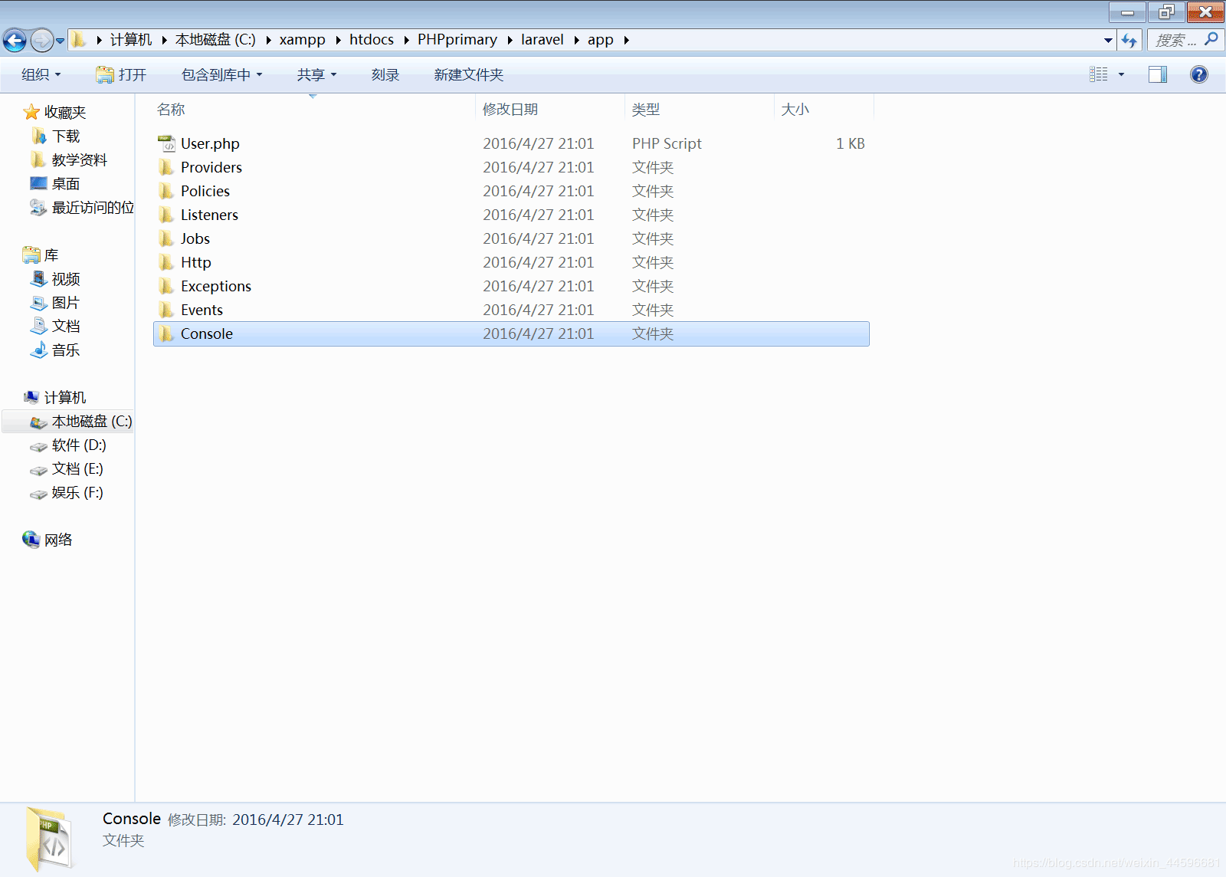Expand the address bar history dropdown
This screenshot has width=1226, height=877.
coord(1108,40)
